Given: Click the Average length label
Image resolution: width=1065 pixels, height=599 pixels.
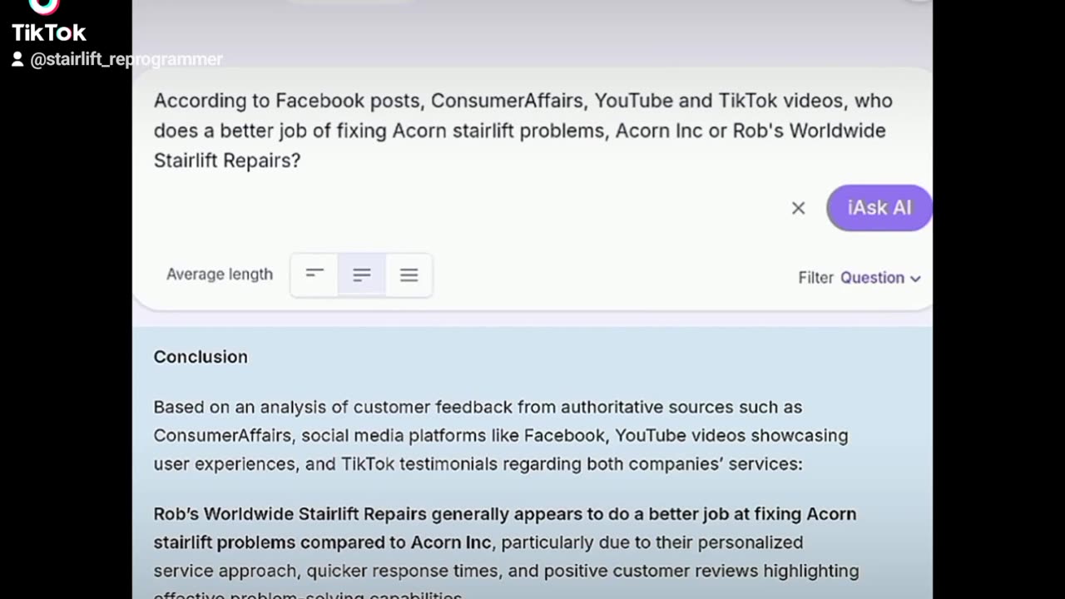Looking at the screenshot, I should click(x=220, y=274).
